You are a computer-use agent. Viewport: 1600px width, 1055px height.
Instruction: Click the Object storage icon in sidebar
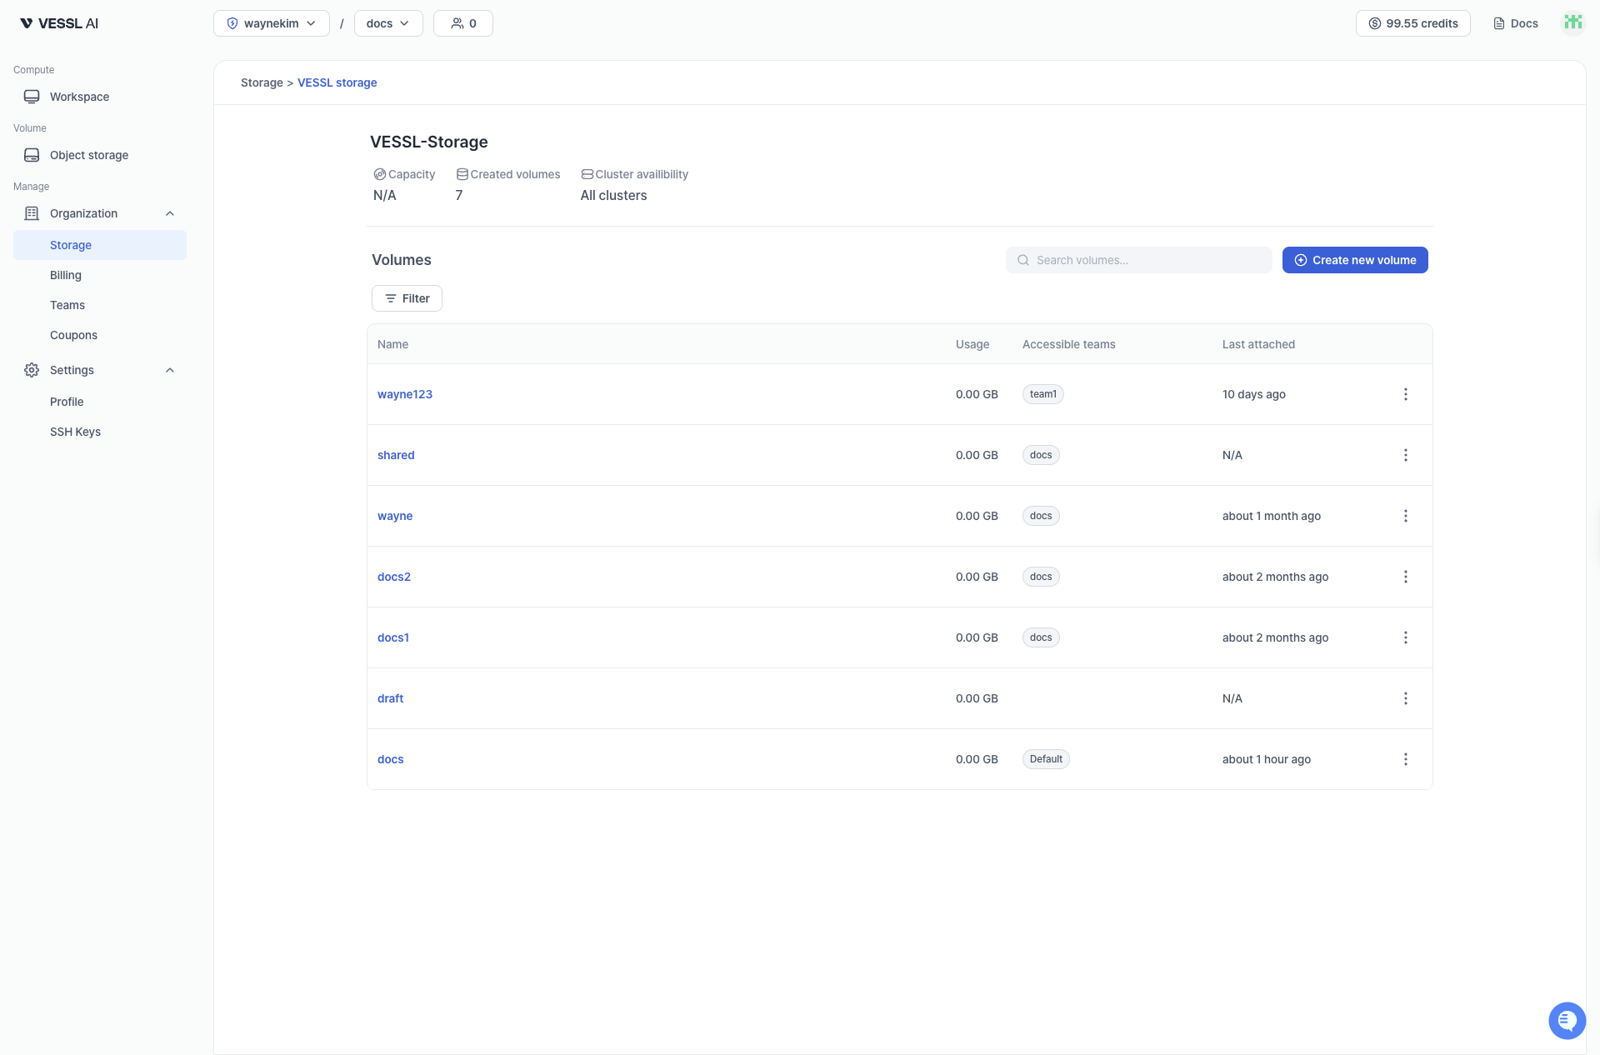point(31,155)
